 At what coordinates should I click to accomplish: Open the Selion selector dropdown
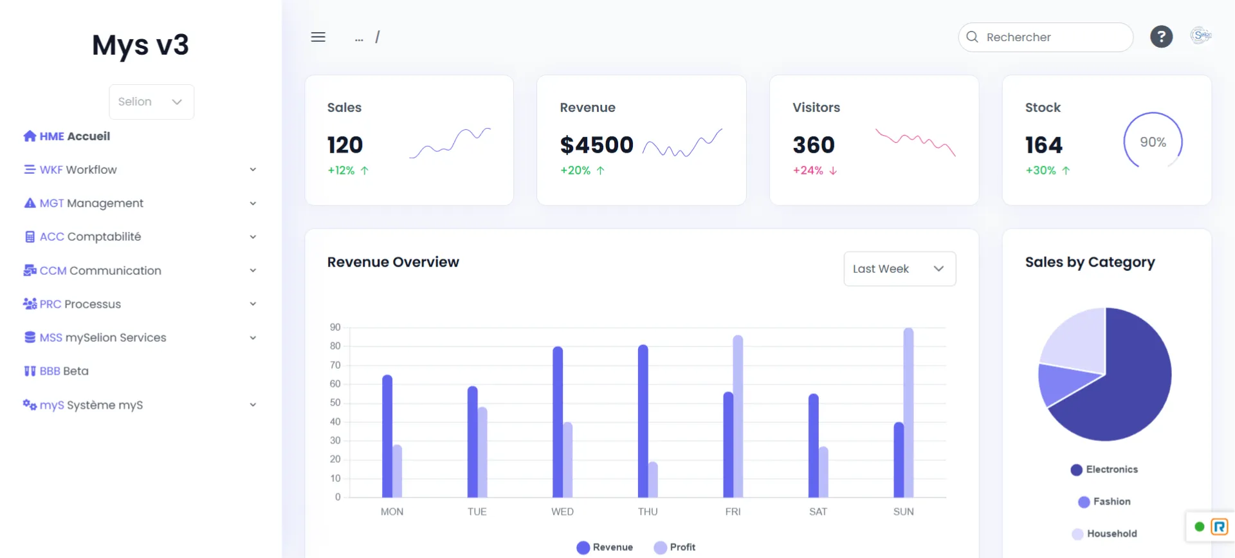point(151,102)
